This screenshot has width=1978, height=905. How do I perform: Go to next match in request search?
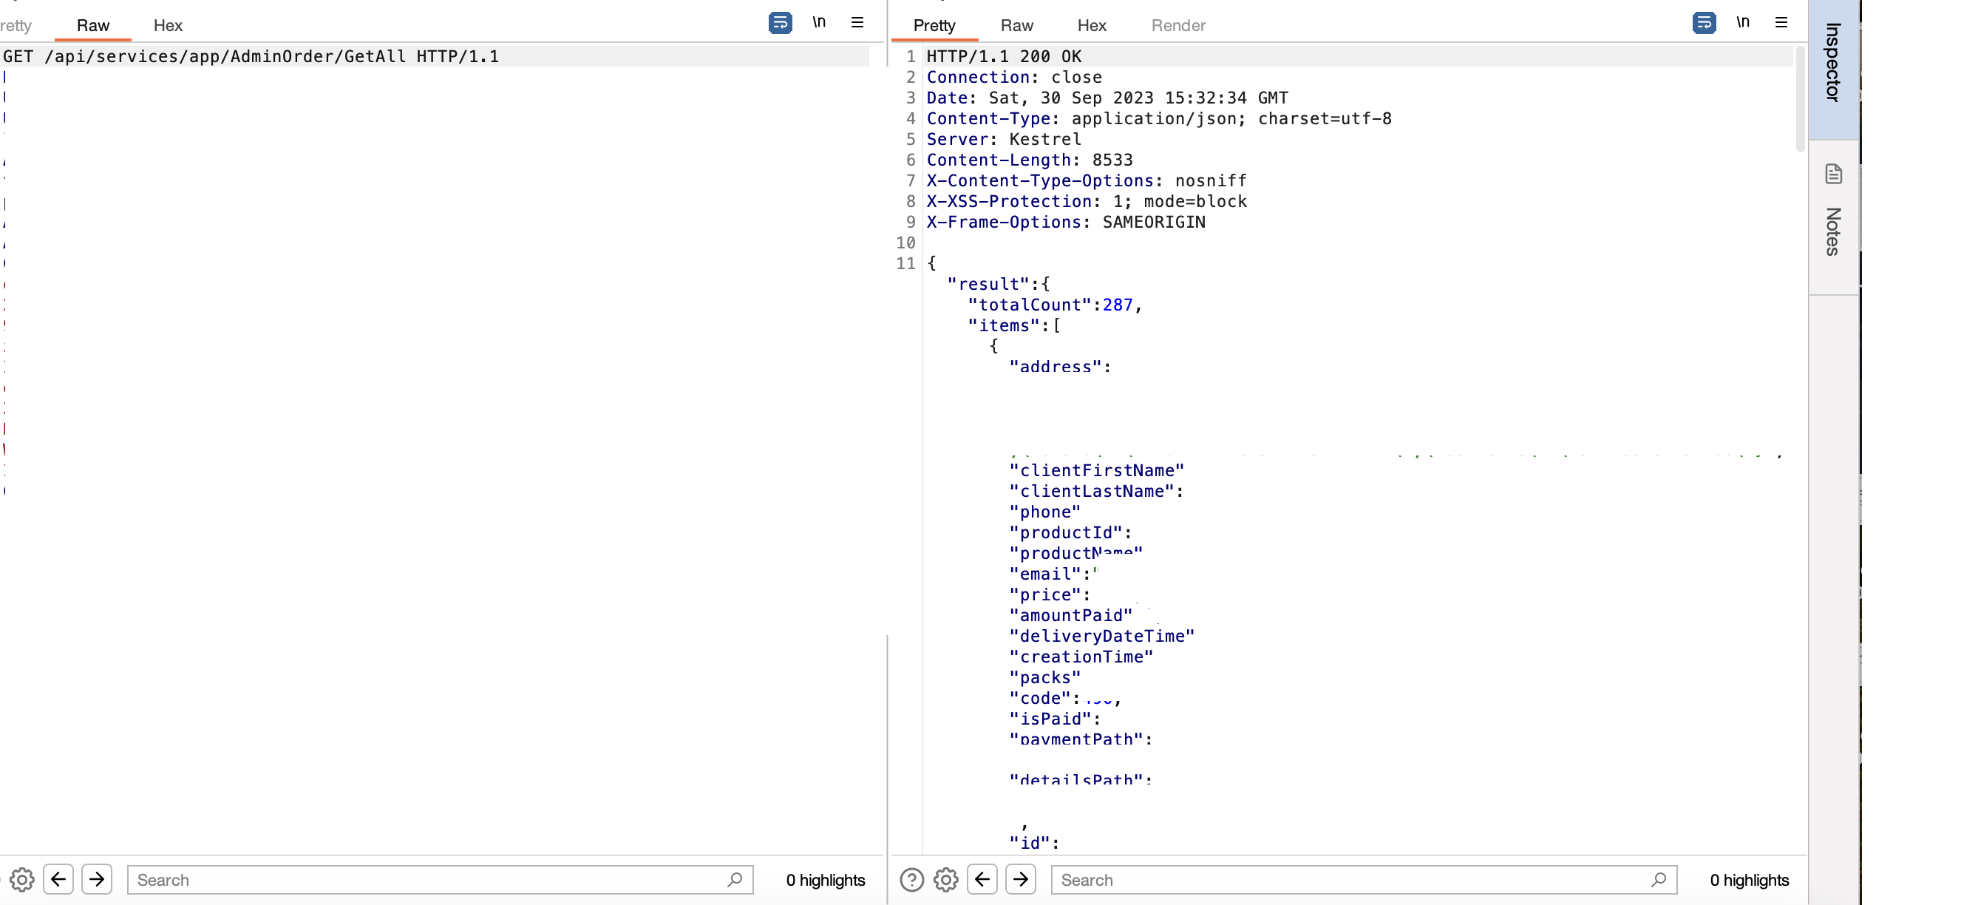click(97, 879)
